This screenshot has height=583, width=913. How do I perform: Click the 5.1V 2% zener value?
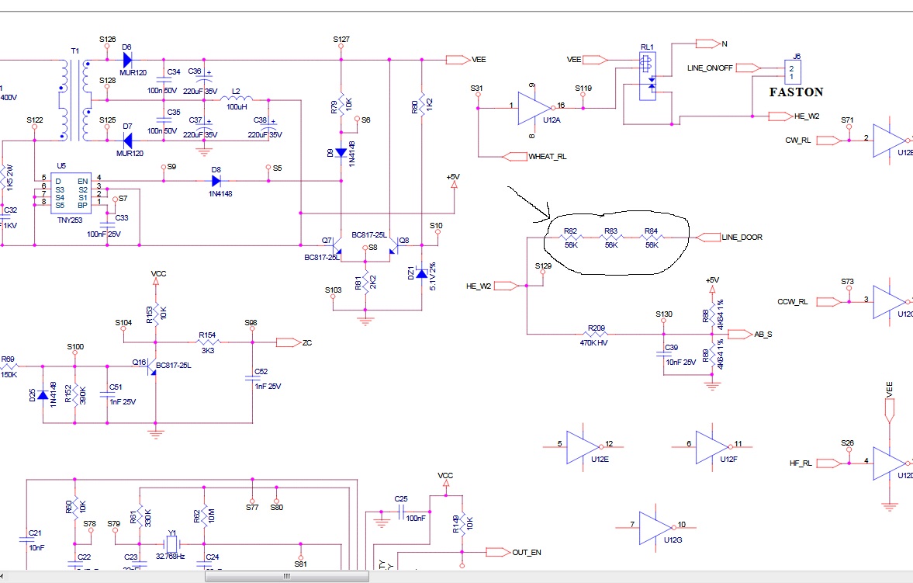coord(433,276)
